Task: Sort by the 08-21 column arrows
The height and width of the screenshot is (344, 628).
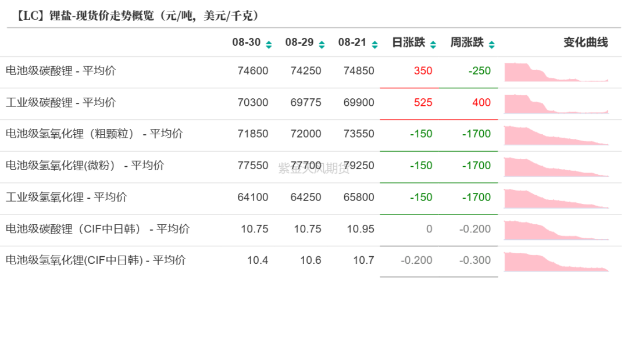Action: 374,44
